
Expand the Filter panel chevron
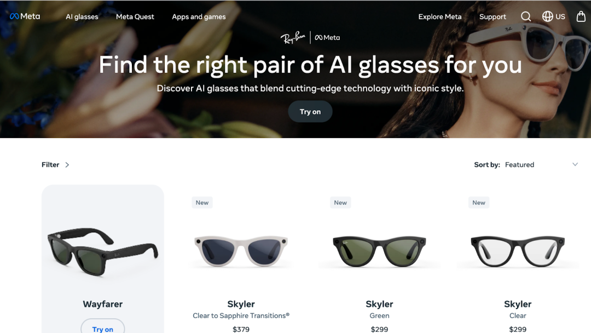[x=67, y=165]
